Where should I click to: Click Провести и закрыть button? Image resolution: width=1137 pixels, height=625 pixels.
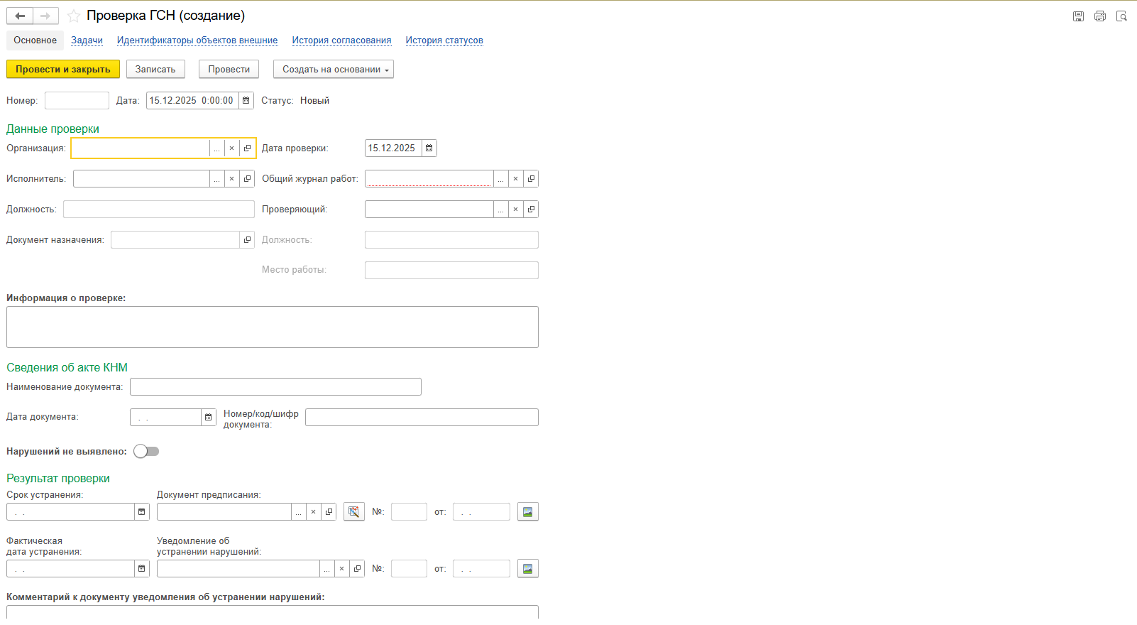click(x=63, y=70)
